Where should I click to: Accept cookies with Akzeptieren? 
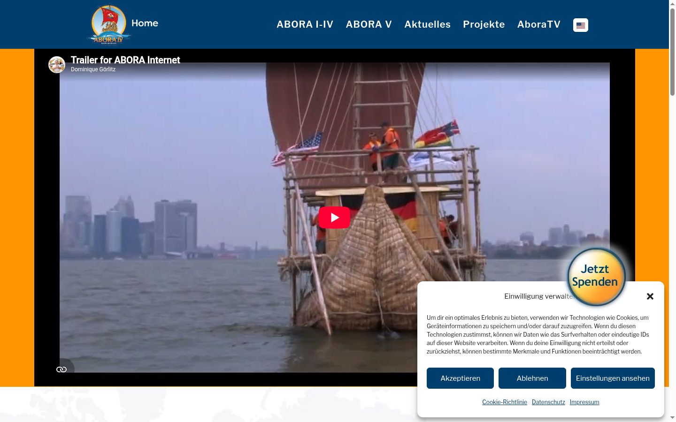(460, 378)
